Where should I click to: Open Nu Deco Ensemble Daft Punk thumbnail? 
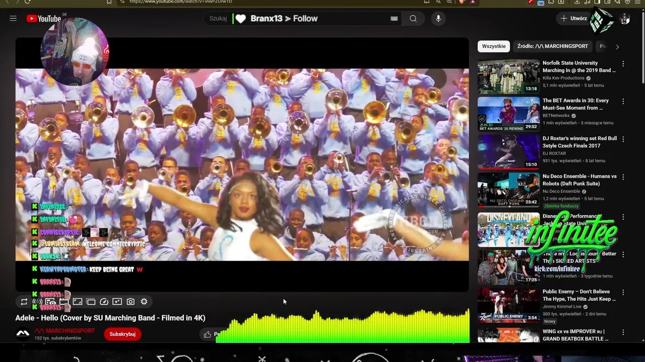pos(508,190)
